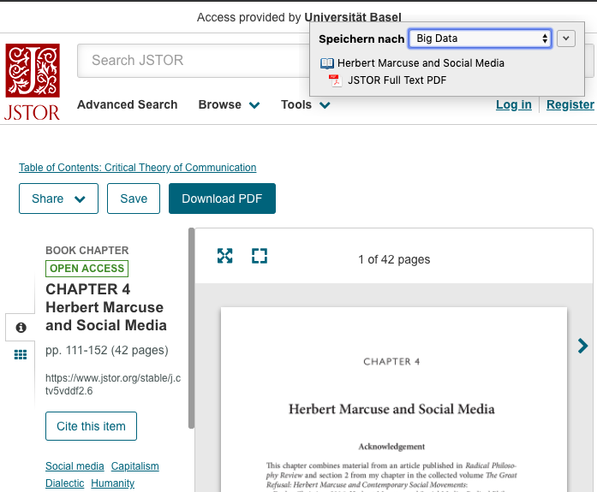Image resolution: width=597 pixels, height=492 pixels.
Task: Click the 'pp. 111-152 (42 pages)' text
Action: (107, 350)
